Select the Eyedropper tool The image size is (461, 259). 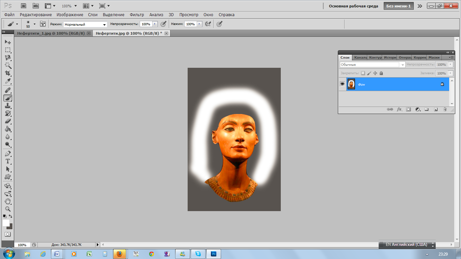[x=8, y=81]
